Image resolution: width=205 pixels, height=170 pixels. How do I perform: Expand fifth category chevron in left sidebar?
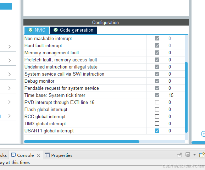click(10, 102)
